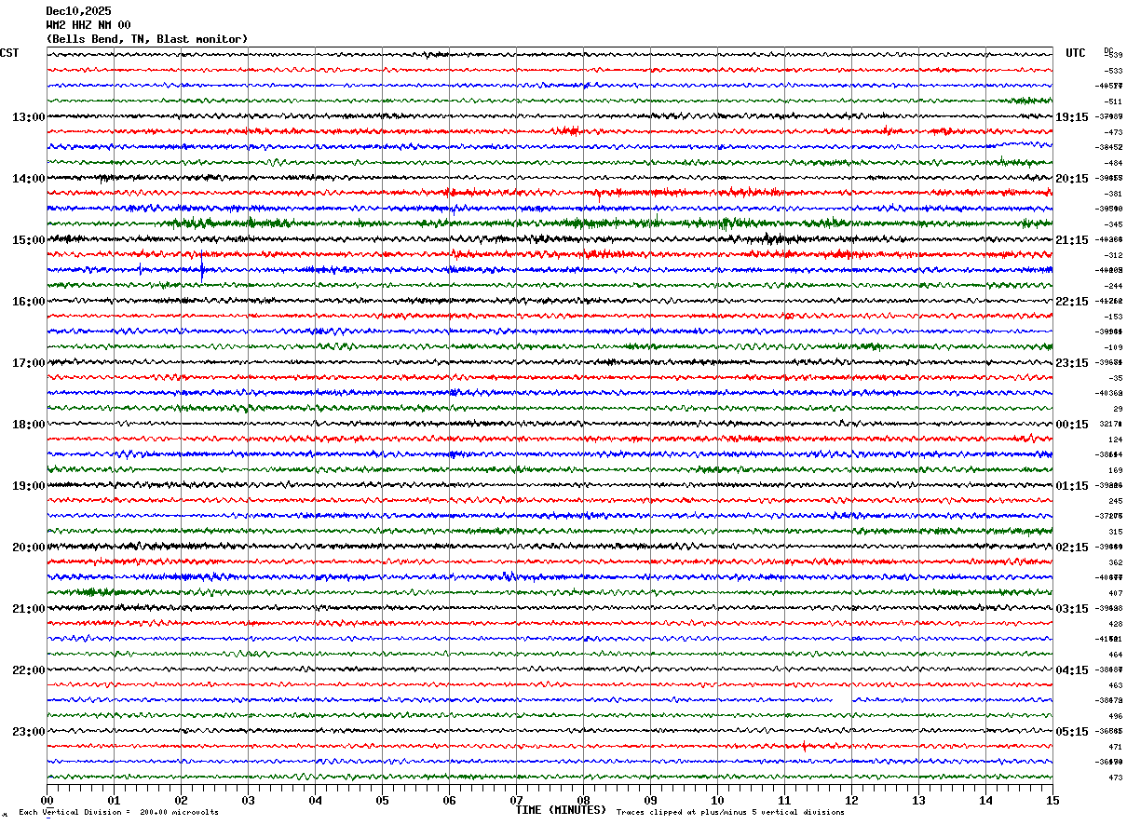
Task: Select the 13:00 CST row label
Action: pyautogui.click(x=29, y=117)
